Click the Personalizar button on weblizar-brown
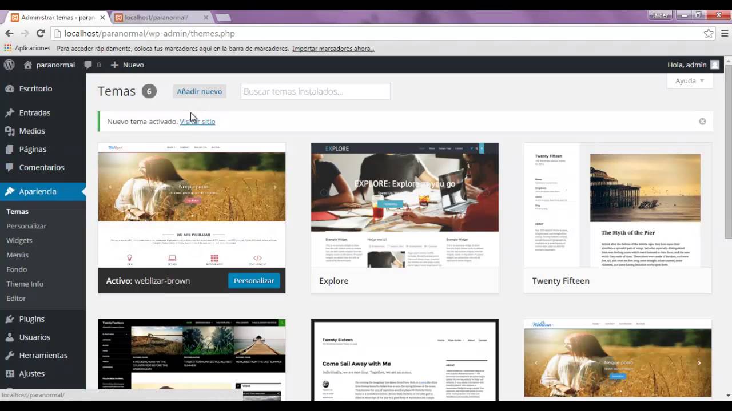This screenshot has width=732, height=411. (x=254, y=281)
